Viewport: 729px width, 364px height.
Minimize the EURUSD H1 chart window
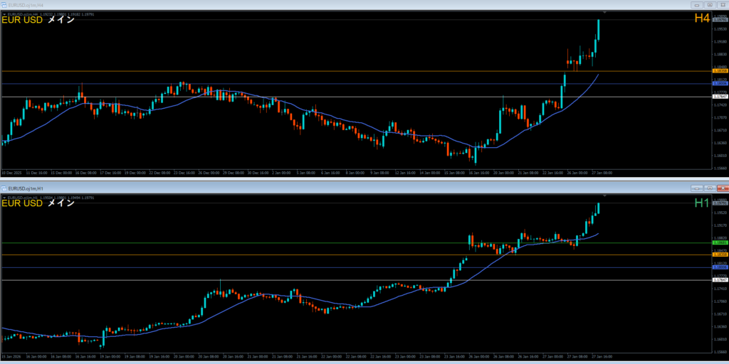click(696, 188)
